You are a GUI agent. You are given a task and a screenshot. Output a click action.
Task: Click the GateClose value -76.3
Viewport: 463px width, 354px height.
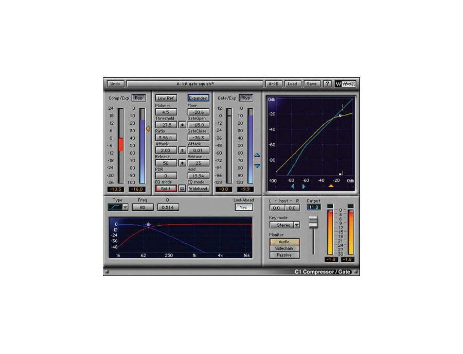click(198, 138)
